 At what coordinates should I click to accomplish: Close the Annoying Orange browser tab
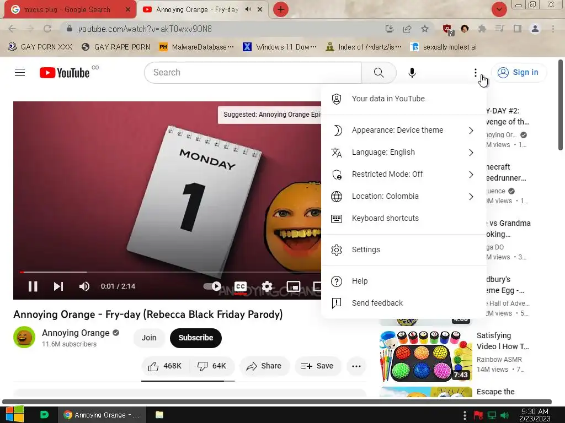260,9
